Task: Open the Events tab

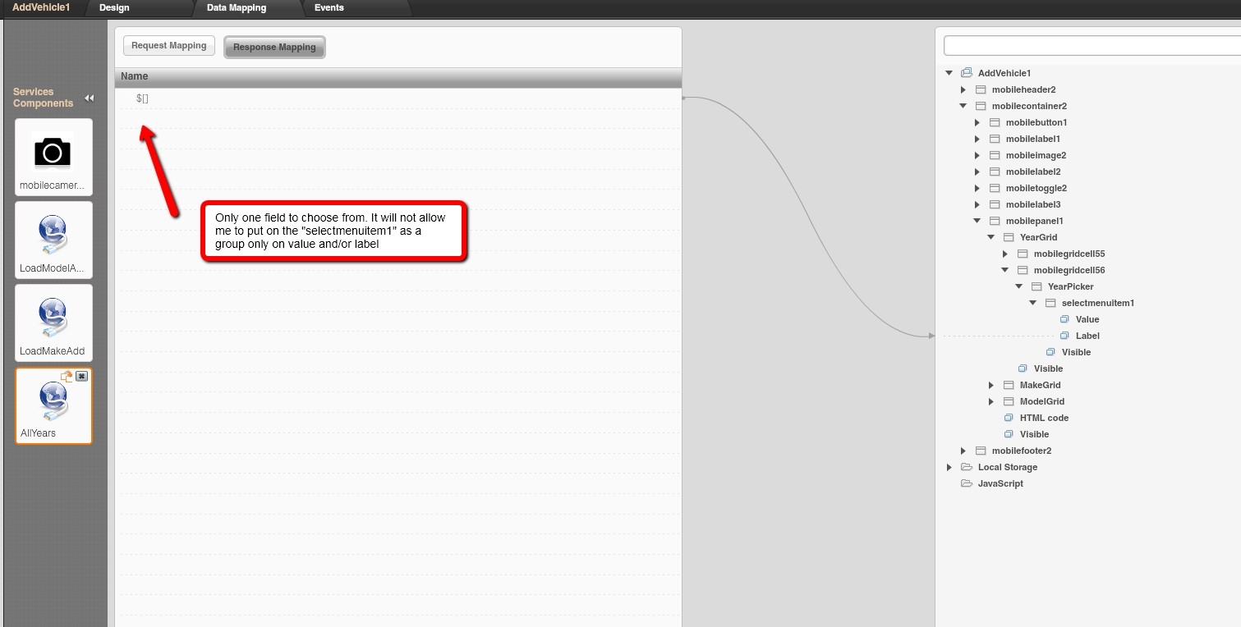Action: (x=329, y=7)
